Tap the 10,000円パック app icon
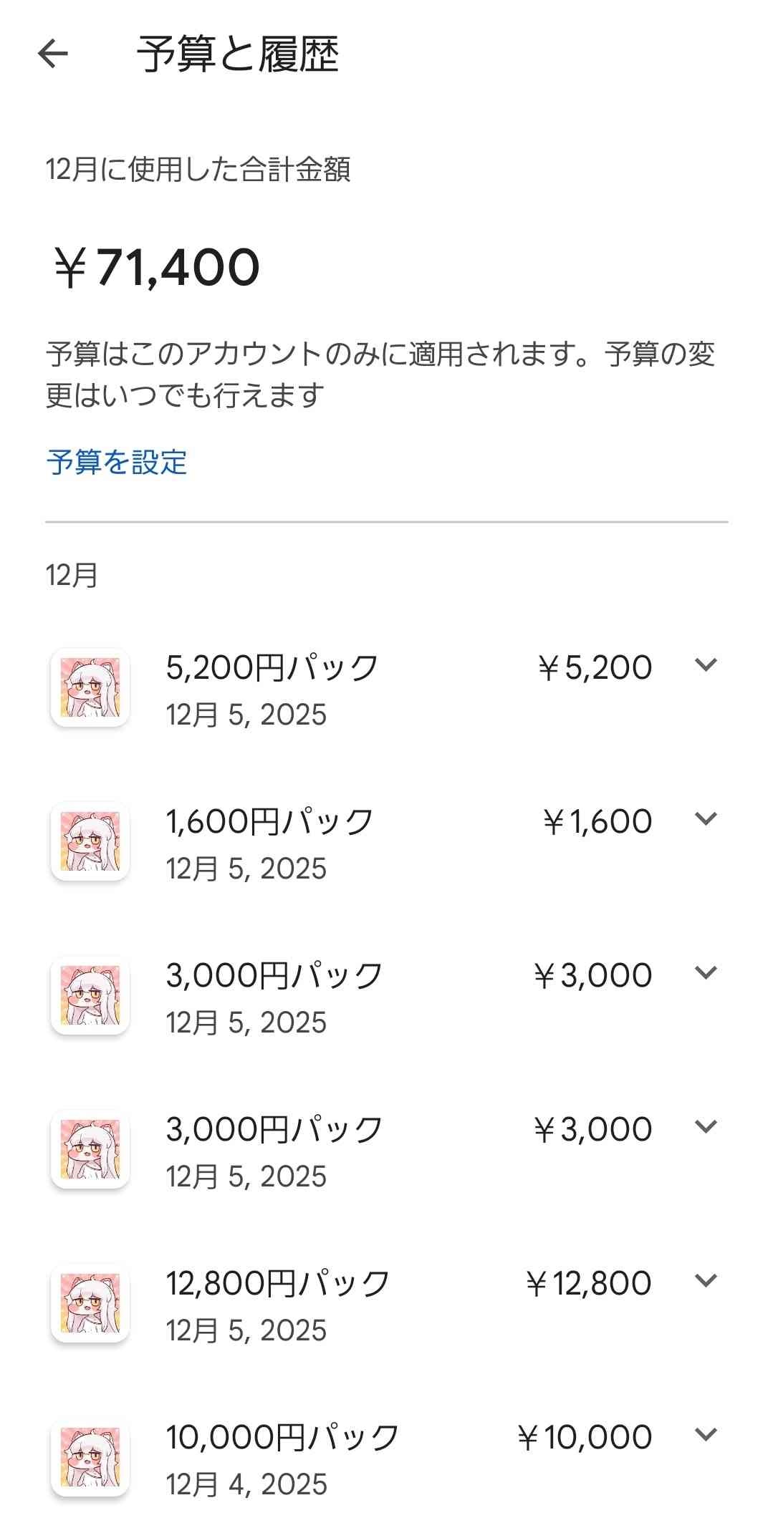The image size is (773, 1528). pyautogui.click(x=90, y=1457)
